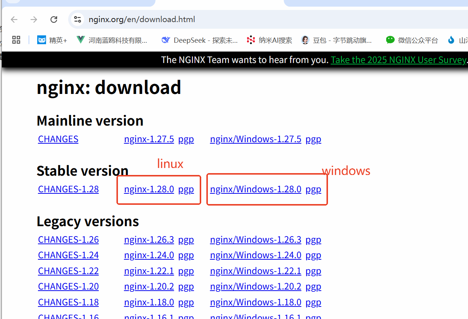The width and height of the screenshot is (468, 319).
Task: Open pgp signature for nginx/Windows-1.28.0
Action: pyautogui.click(x=314, y=189)
